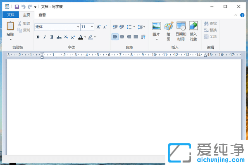Toggle Superscript formatting

tap(73, 37)
